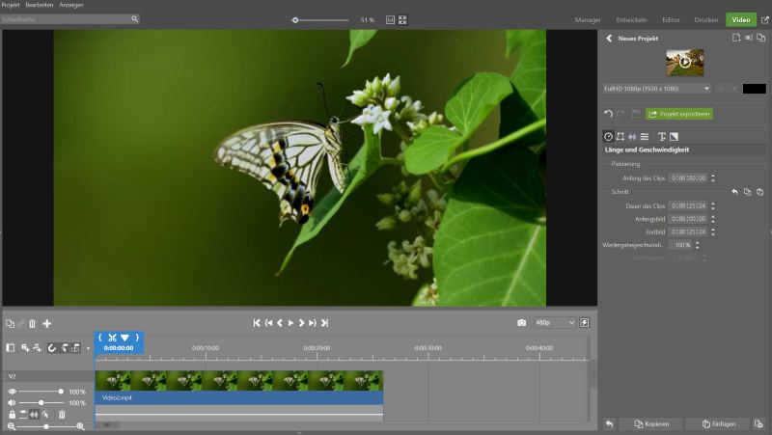Take a snapshot with the camera icon

tap(521, 323)
